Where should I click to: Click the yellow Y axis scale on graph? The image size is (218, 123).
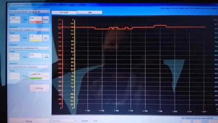click(73, 64)
